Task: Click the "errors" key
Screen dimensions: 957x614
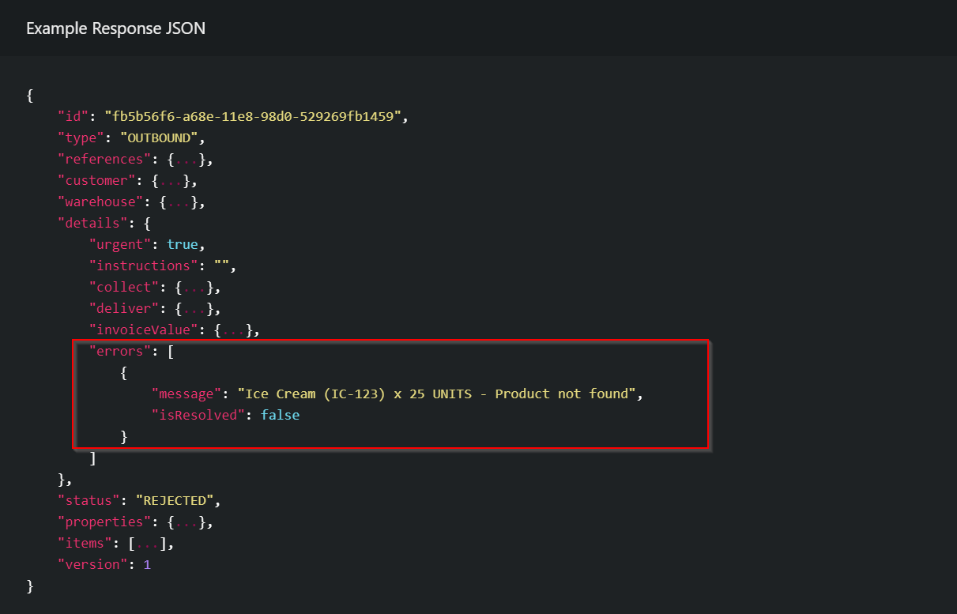Action: point(120,352)
